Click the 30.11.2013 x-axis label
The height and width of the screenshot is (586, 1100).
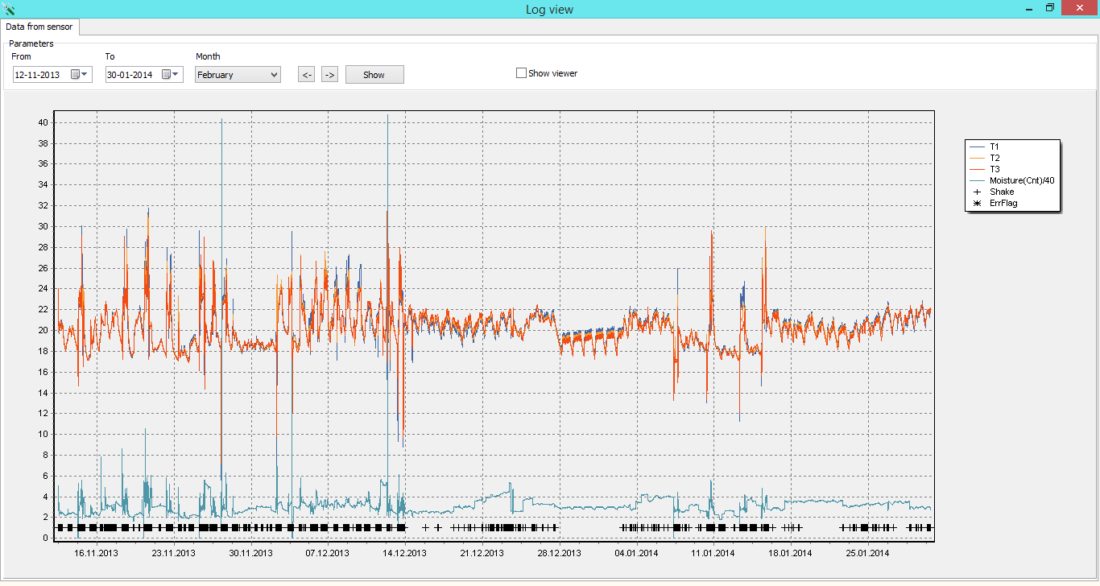pos(251,553)
